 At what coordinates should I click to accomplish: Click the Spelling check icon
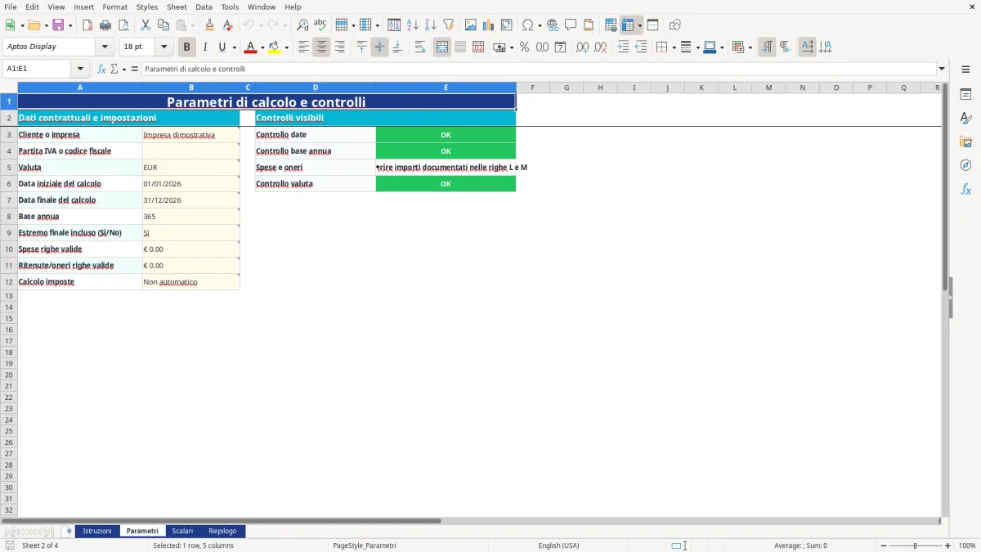320,25
